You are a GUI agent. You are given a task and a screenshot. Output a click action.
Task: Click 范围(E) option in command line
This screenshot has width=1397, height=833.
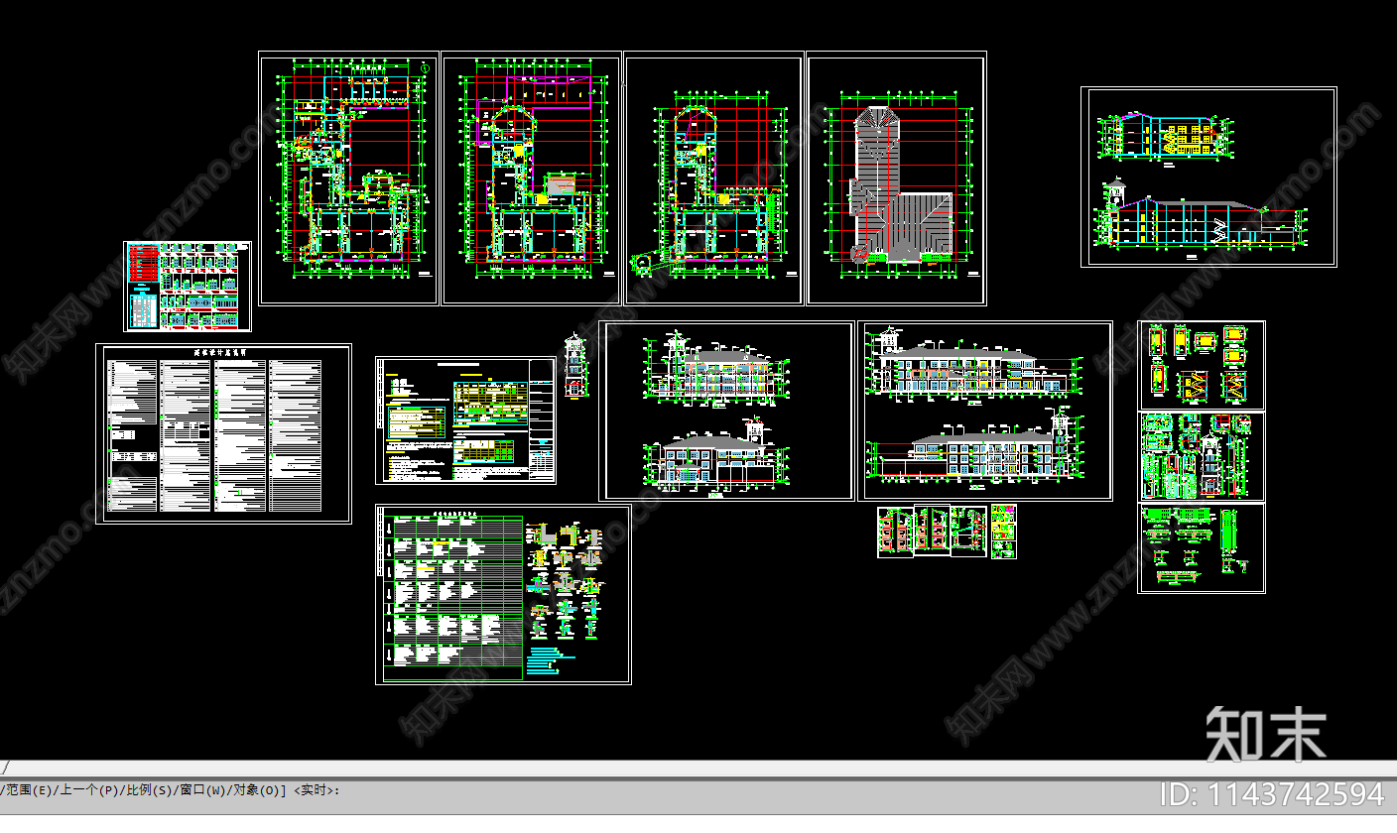click(30, 790)
